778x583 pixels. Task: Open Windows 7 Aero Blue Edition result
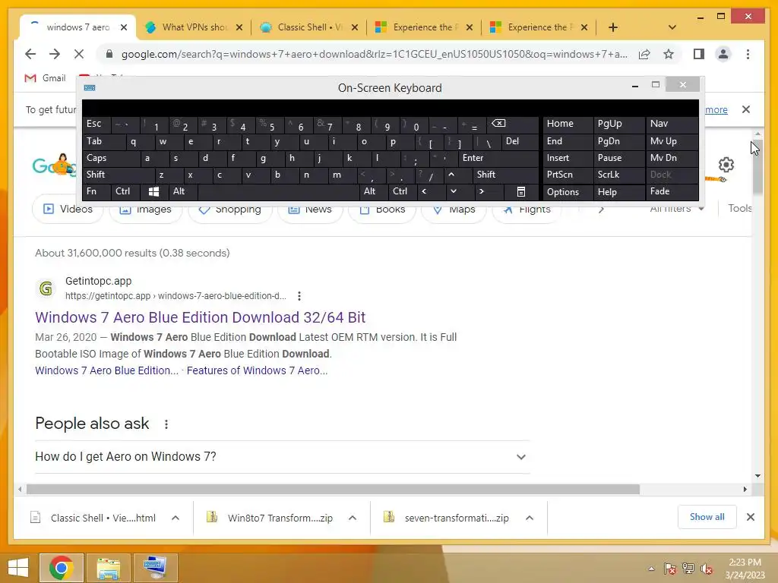pyautogui.click(x=200, y=317)
